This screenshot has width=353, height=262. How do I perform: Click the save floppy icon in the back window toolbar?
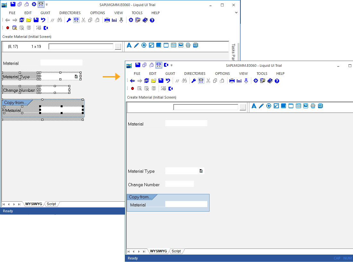[x=36, y=20]
